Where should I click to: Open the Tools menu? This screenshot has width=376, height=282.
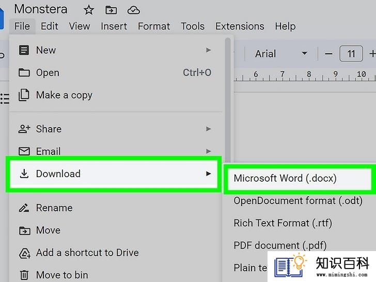[x=193, y=26]
